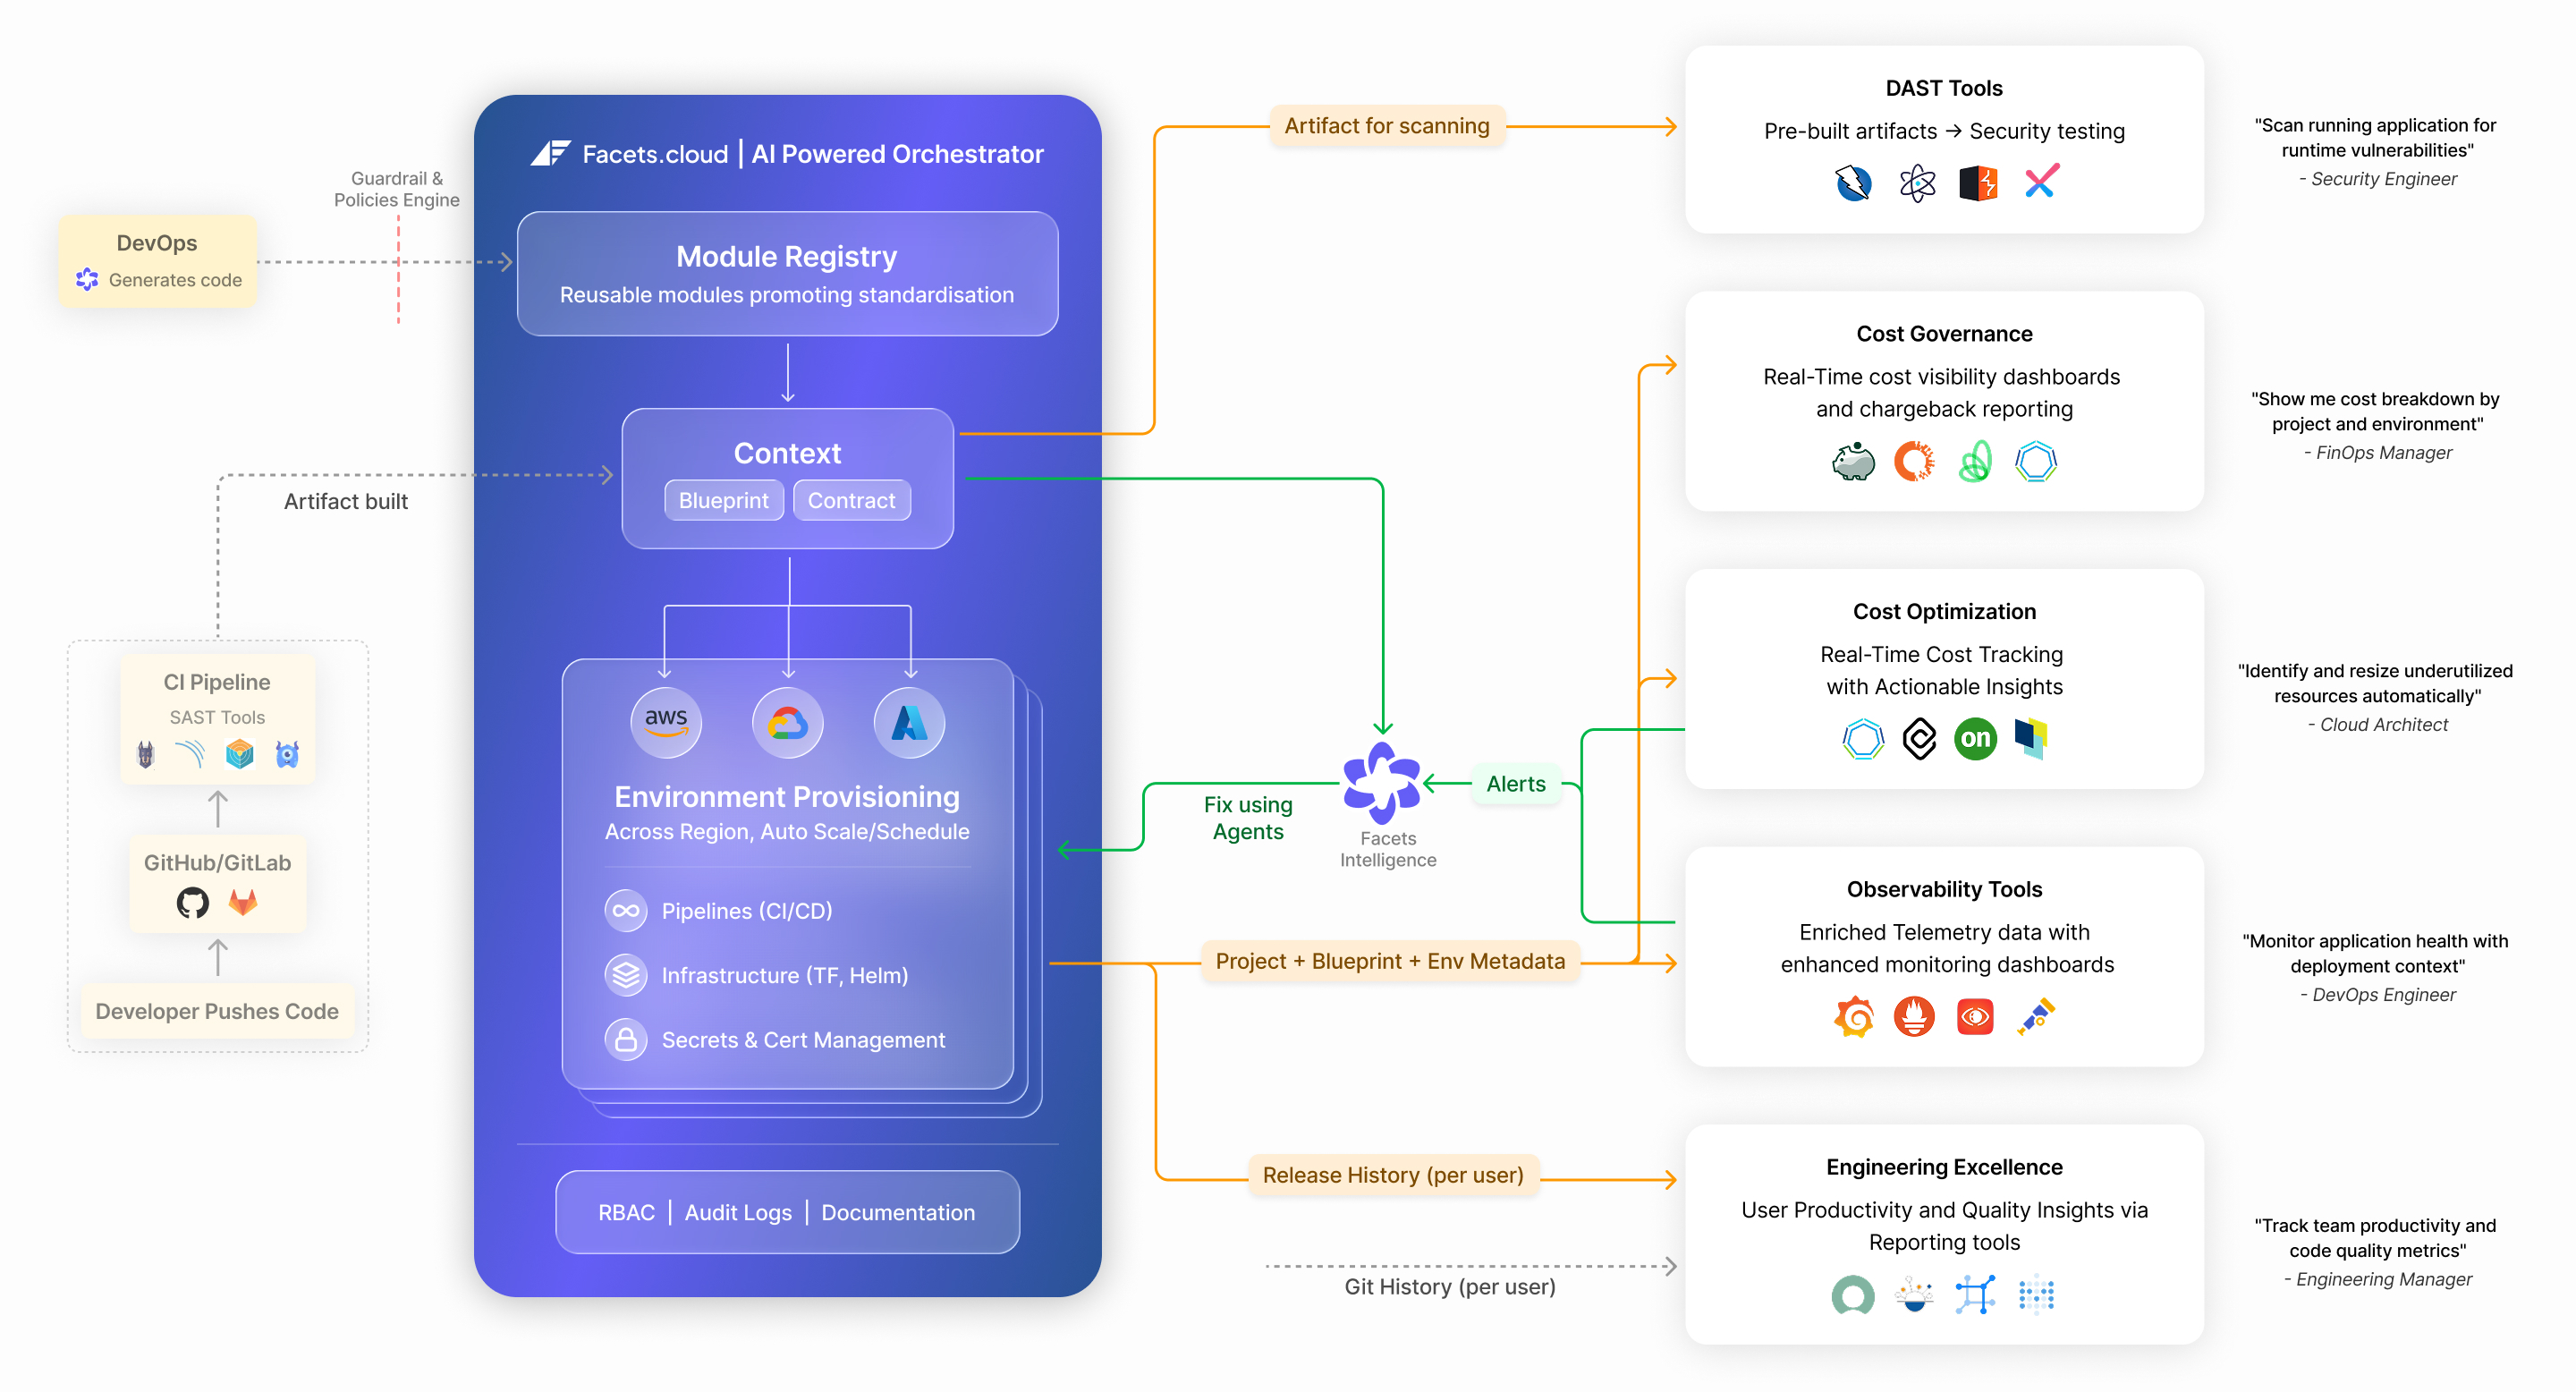Click the Documentation label

pyautogui.click(x=897, y=1213)
